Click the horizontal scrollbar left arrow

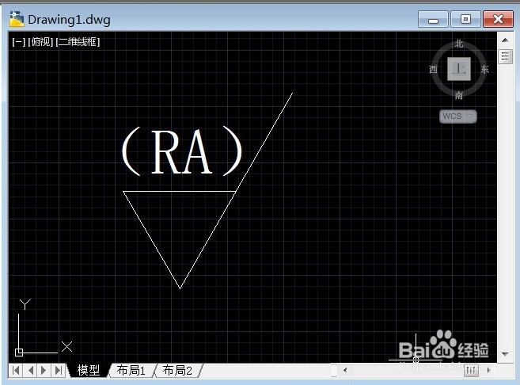345,370
